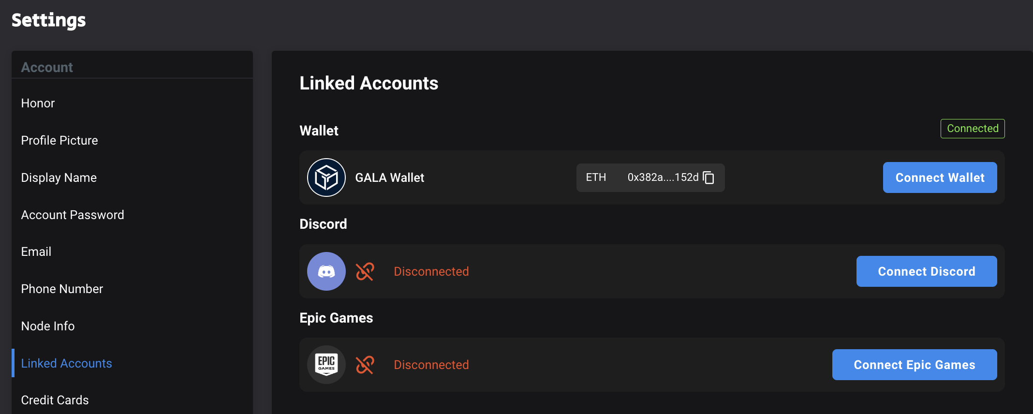Click Discord's Disconnected status text
This screenshot has height=414, width=1033.
[431, 271]
